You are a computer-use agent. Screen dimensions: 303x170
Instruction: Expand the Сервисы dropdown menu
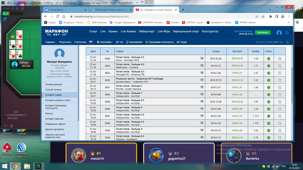click(51, 42)
